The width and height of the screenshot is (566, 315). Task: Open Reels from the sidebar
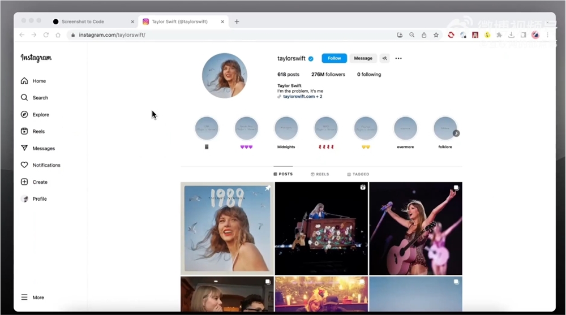tap(33, 131)
